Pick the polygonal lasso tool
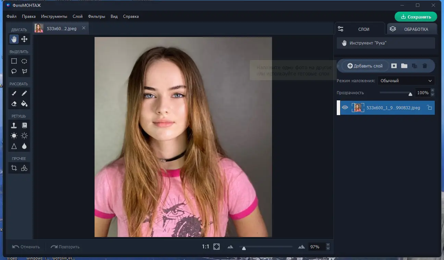 coord(24,72)
